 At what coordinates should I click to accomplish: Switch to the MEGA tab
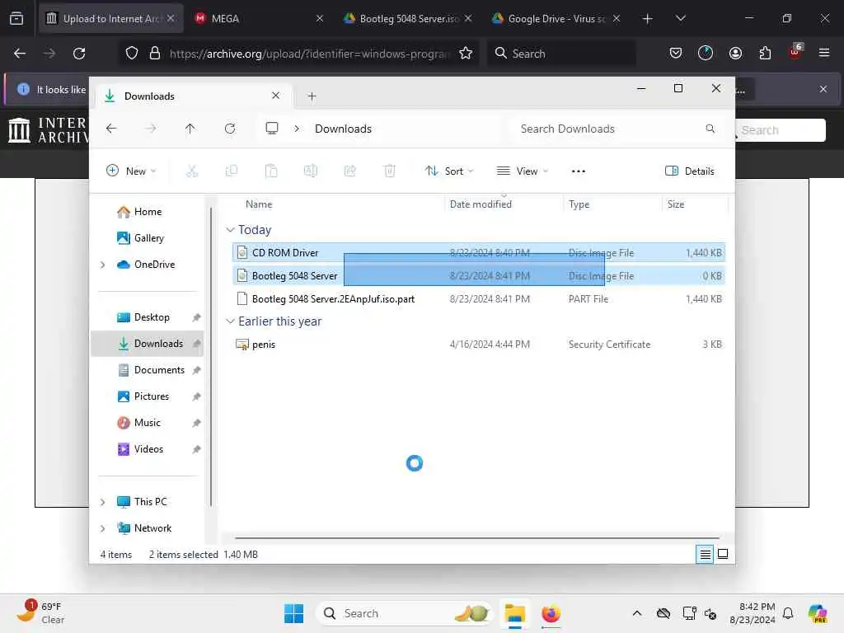coord(260,18)
